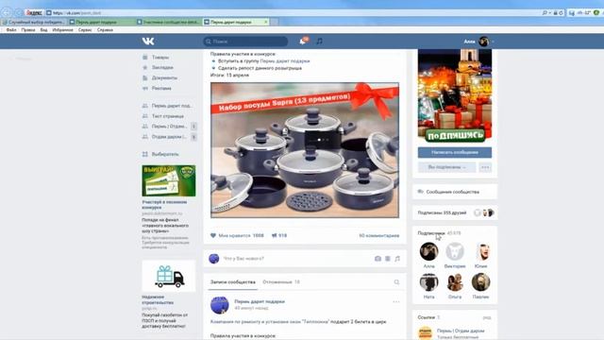Click the three-dot button beside Вы подписаны

(x=485, y=167)
